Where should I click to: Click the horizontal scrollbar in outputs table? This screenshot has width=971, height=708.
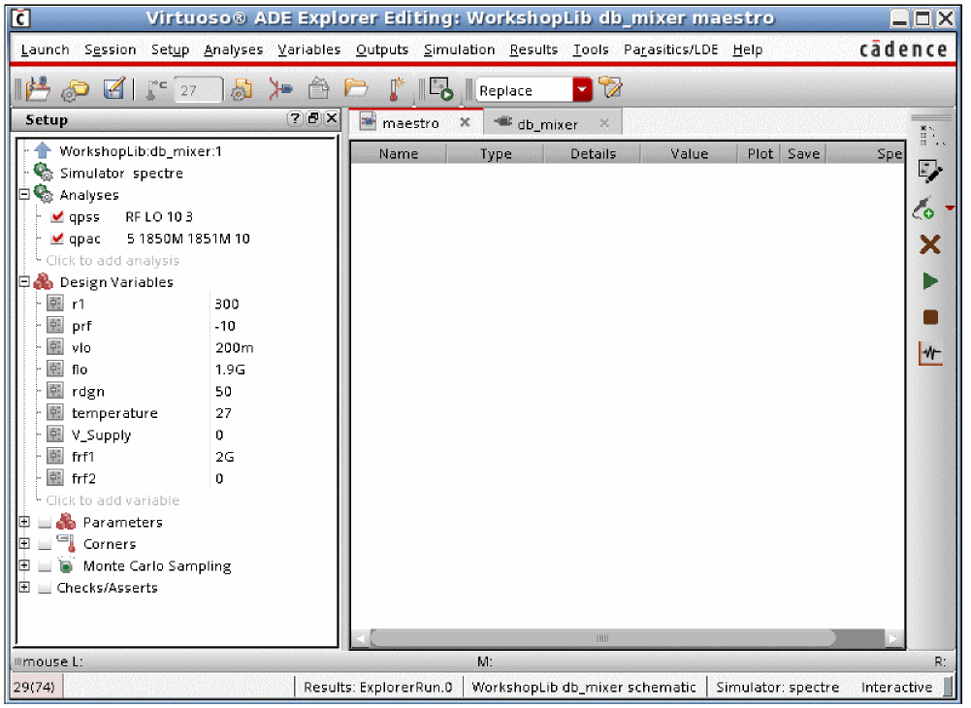(601, 638)
